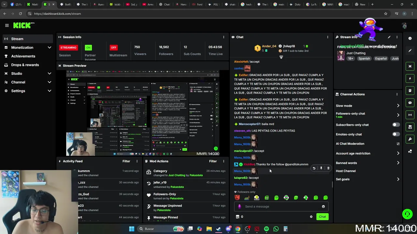The image size is (417, 234).
Task: Delete the highlighted chat message with trash icon
Action: [x=328, y=168]
